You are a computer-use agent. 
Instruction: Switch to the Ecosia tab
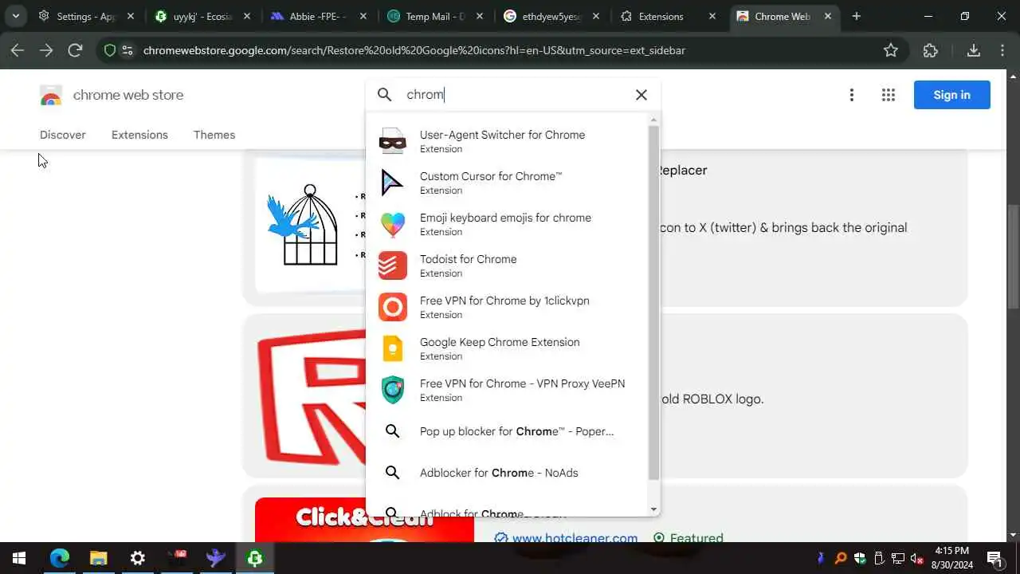tap(202, 16)
